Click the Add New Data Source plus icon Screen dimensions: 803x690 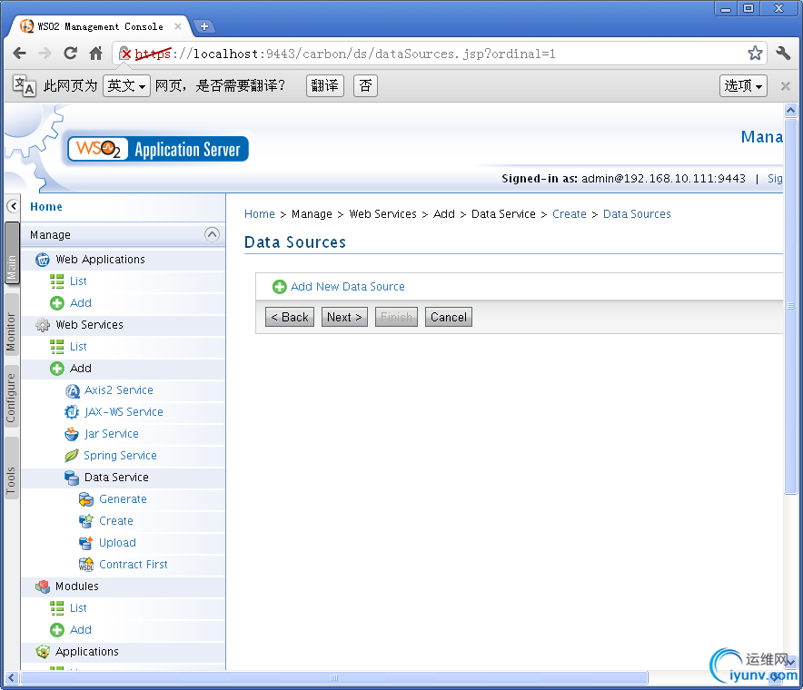279,287
